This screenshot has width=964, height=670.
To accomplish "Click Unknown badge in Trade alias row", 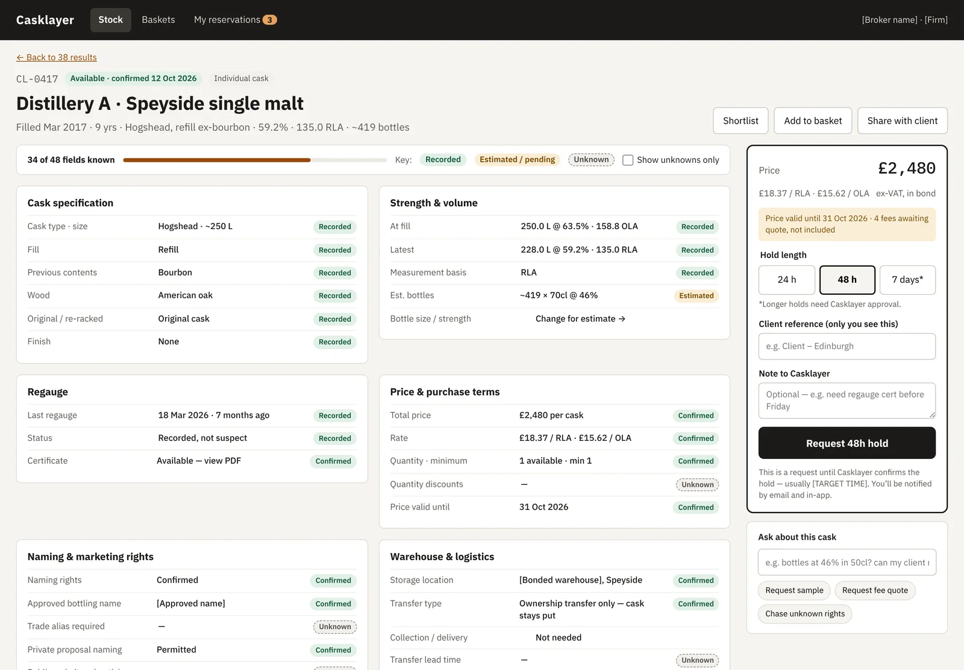I will coord(335,627).
